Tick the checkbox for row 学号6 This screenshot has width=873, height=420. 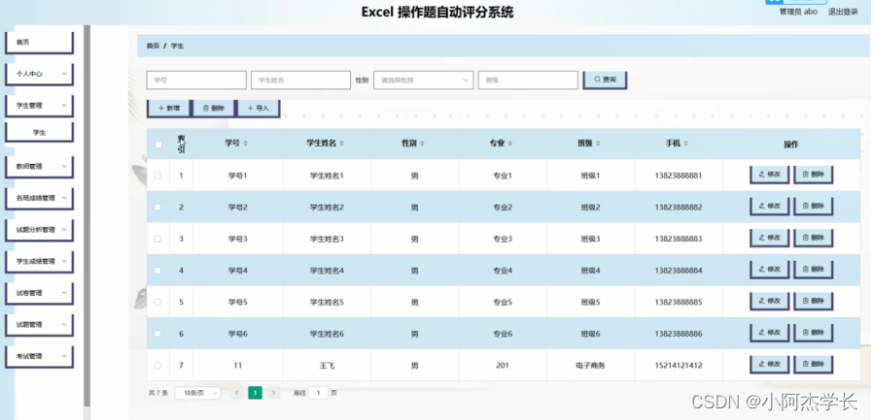[158, 334]
